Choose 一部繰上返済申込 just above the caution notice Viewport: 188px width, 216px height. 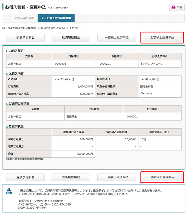117,177
